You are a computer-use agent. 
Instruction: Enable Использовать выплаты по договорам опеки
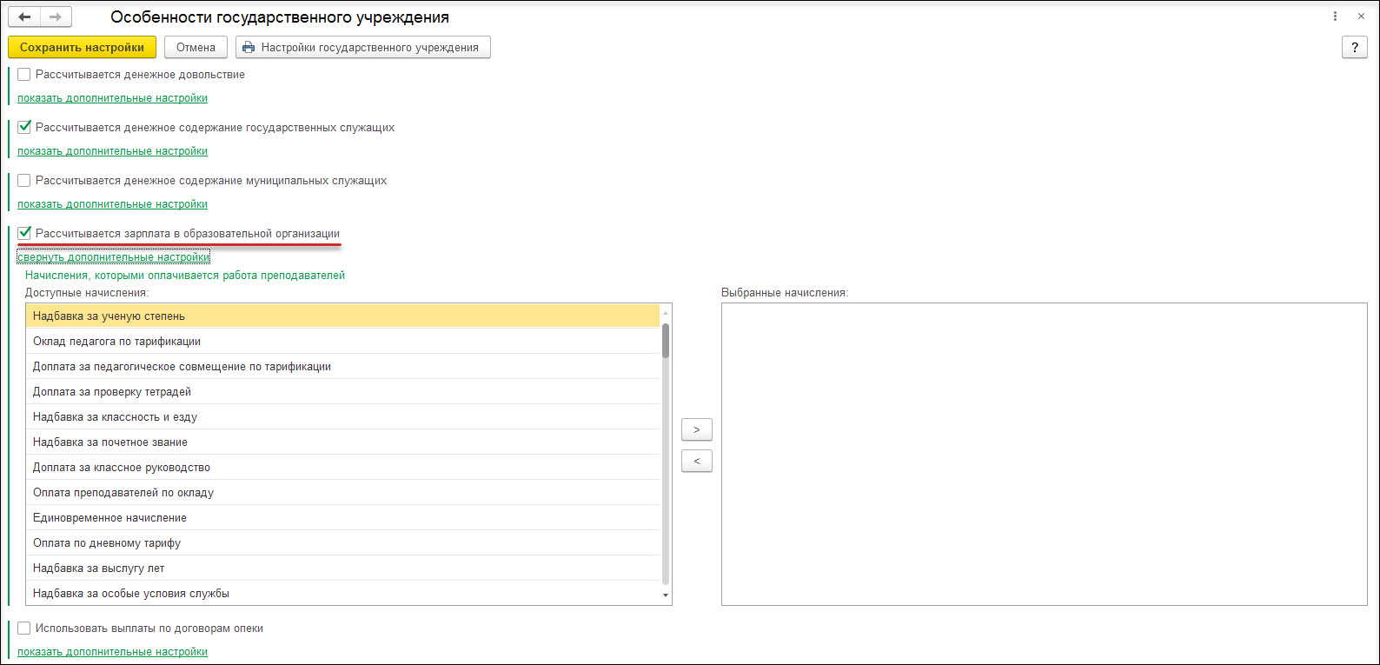tap(24, 628)
